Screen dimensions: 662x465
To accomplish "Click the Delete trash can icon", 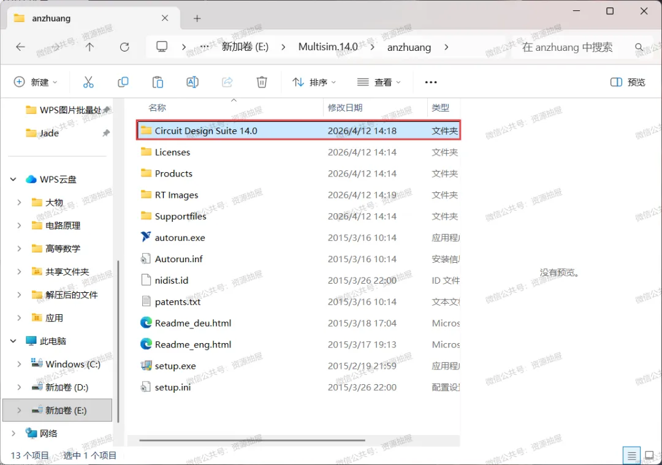I will click(262, 82).
